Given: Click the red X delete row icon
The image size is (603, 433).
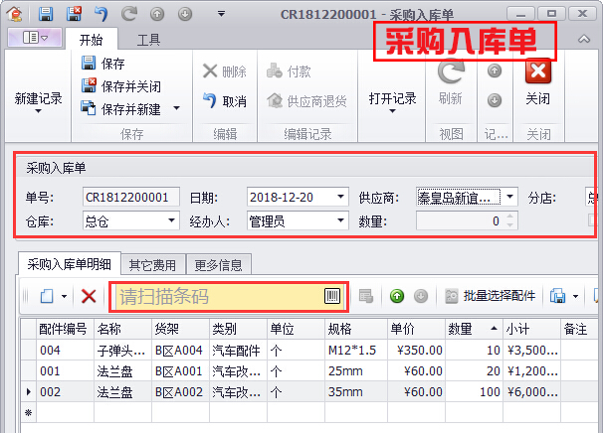Looking at the screenshot, I should (89, 296).
